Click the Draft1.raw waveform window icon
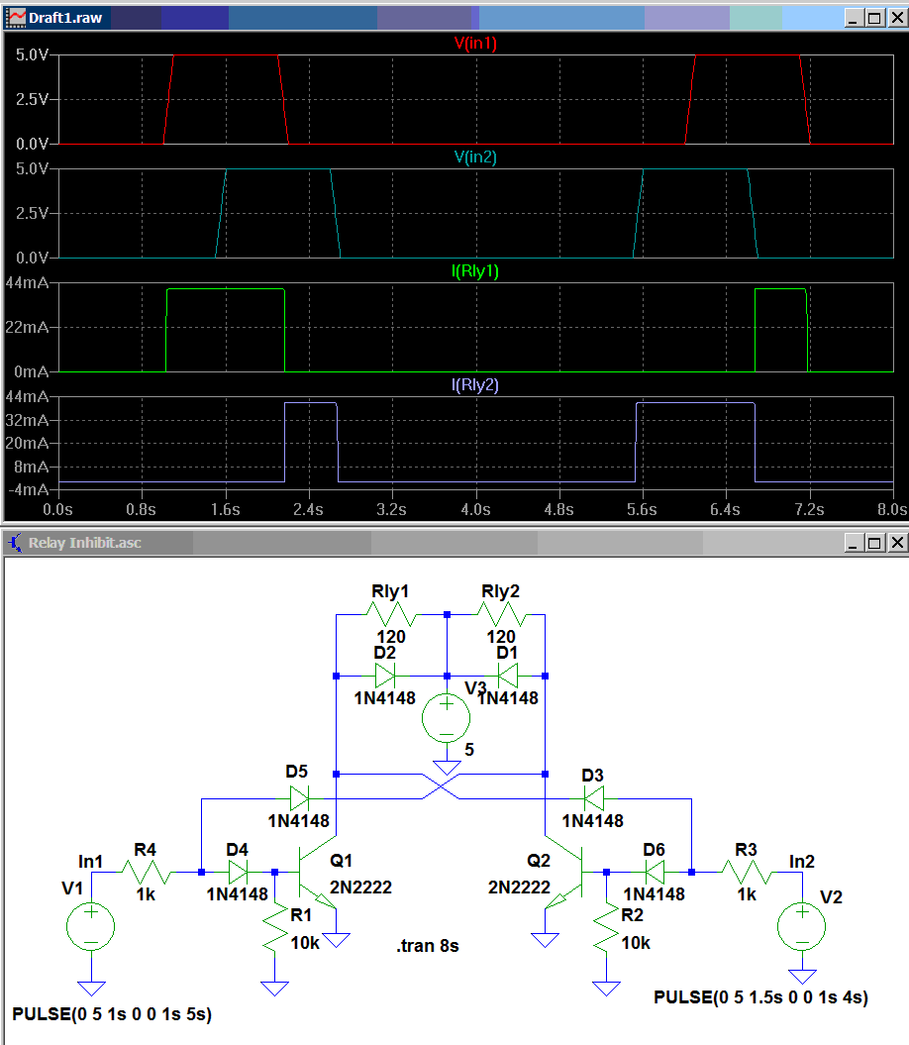Screen dimensions: 909x1045 click(15, 17)
